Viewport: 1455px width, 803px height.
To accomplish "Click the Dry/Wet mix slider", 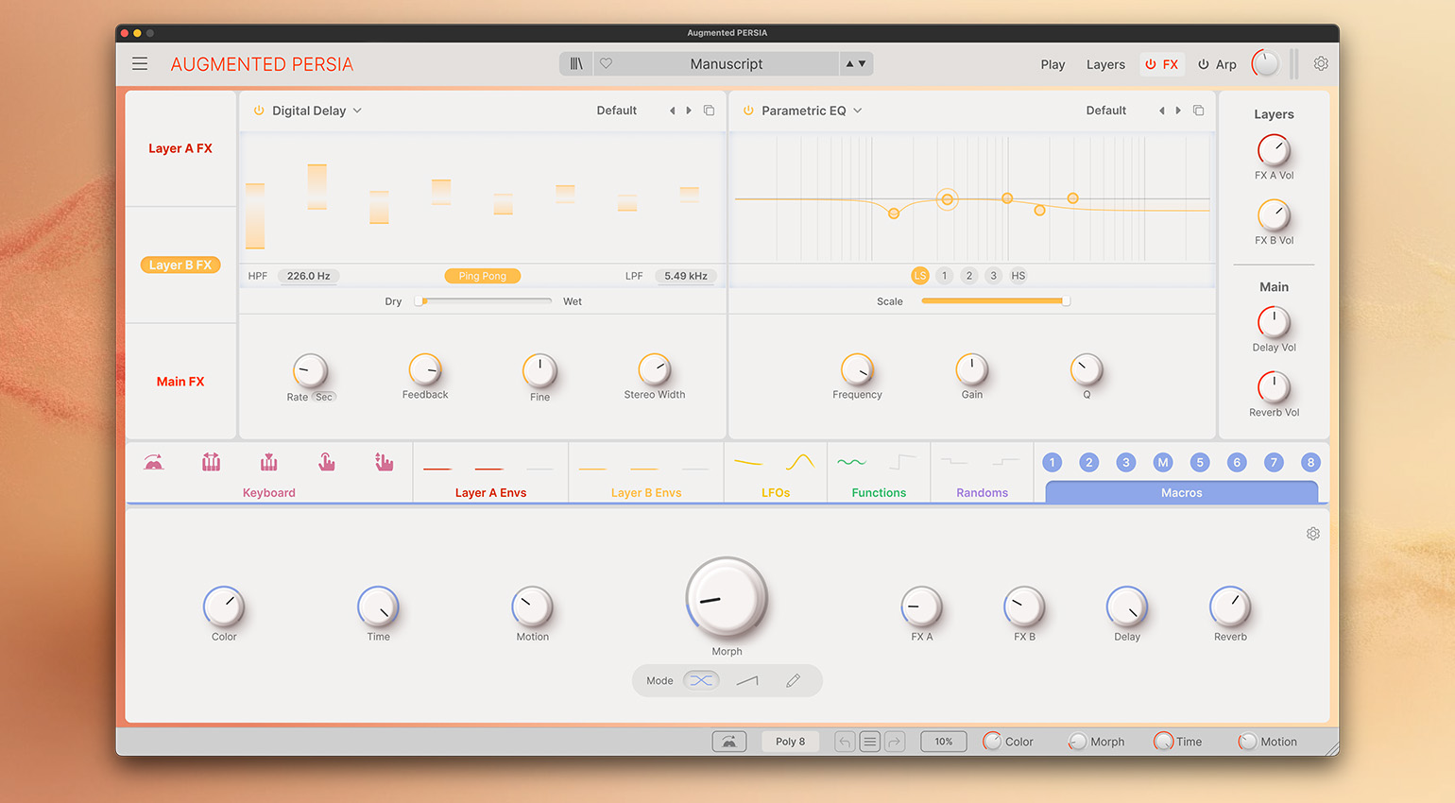I will point(485,301).
